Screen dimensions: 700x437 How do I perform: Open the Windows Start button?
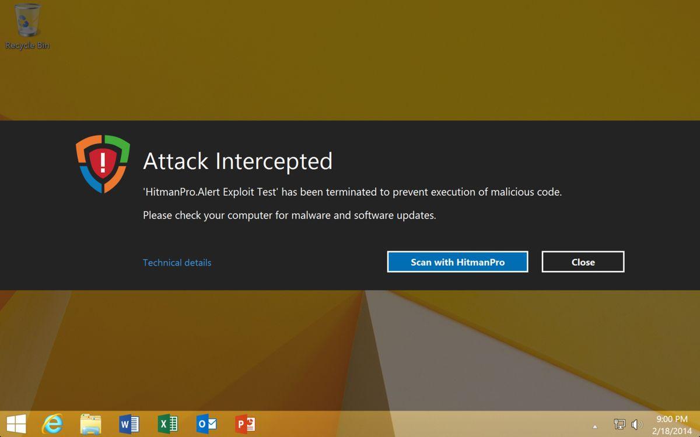[15, 424]
